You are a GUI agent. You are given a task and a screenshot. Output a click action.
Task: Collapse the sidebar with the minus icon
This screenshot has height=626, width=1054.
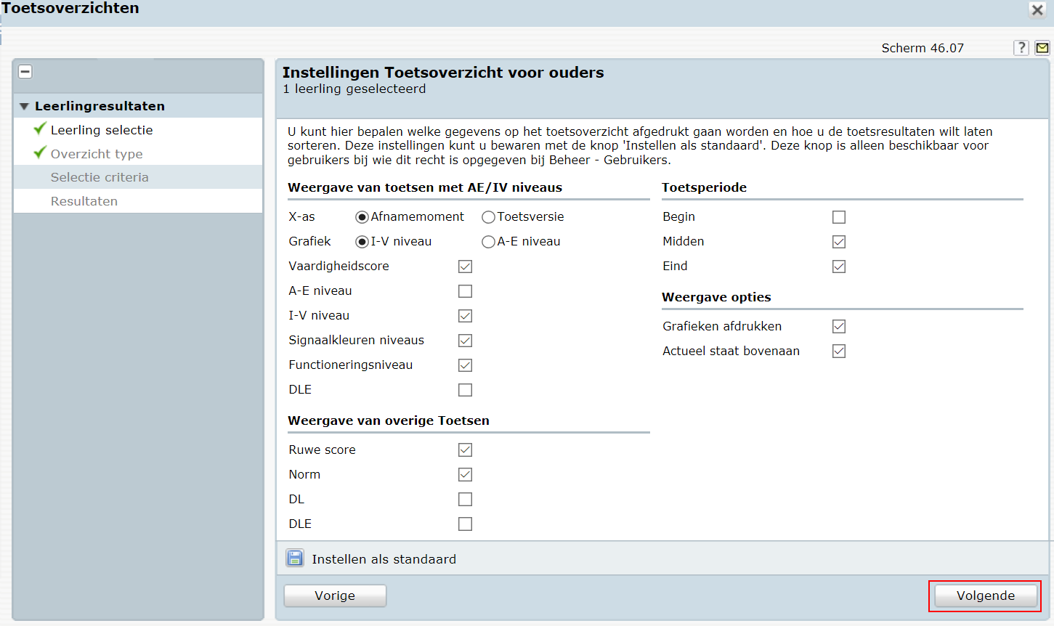point(25,71)
